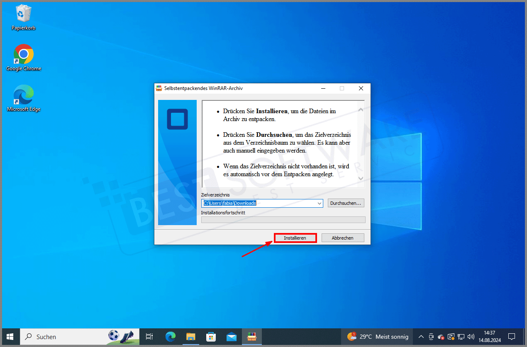The image size is (527, 347).
Task: Open Task View from the taskbar
Action: click(x=149, y=337)
